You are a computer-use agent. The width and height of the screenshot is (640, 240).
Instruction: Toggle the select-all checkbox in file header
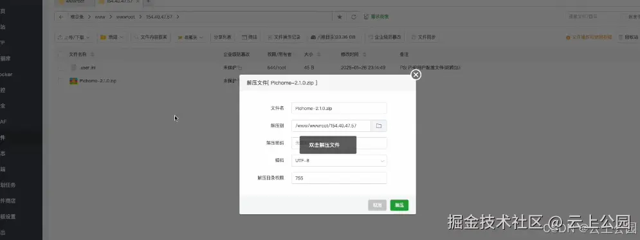pos(60,54)
